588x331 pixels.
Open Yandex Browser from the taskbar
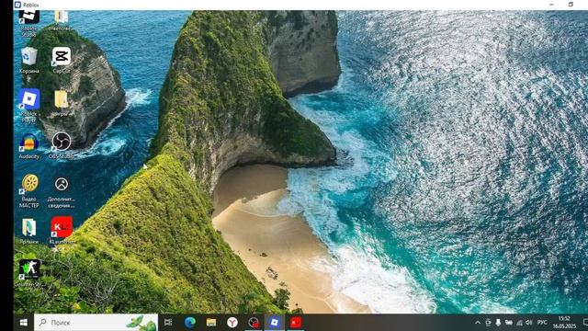(232, 323)
